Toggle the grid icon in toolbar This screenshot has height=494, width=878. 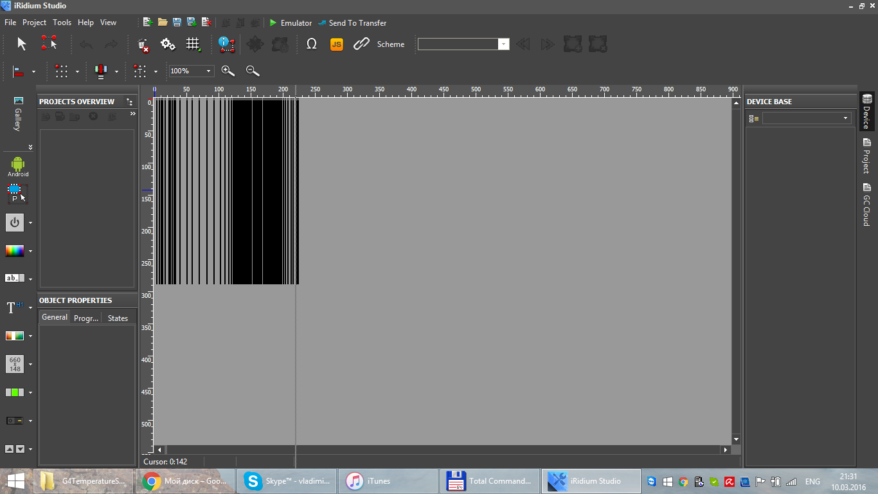[x=193, y=44]
